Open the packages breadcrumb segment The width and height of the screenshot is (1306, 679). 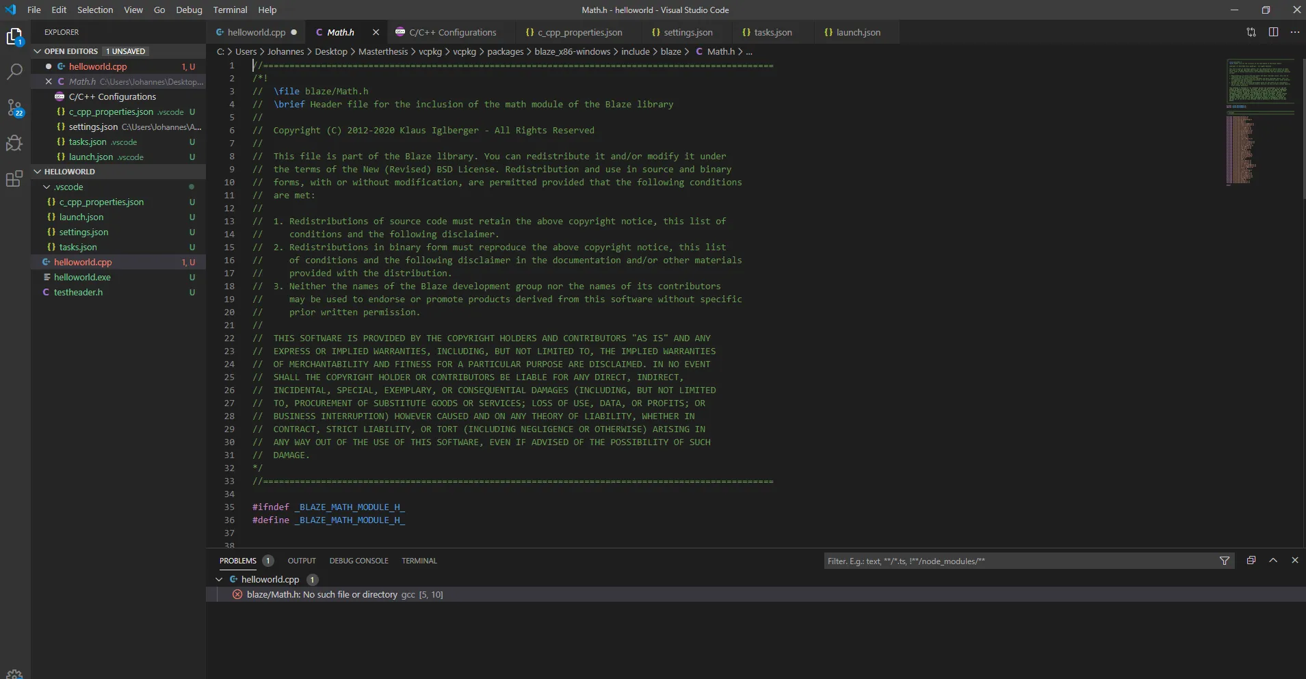pyautogui.click(x=506, y=51)
